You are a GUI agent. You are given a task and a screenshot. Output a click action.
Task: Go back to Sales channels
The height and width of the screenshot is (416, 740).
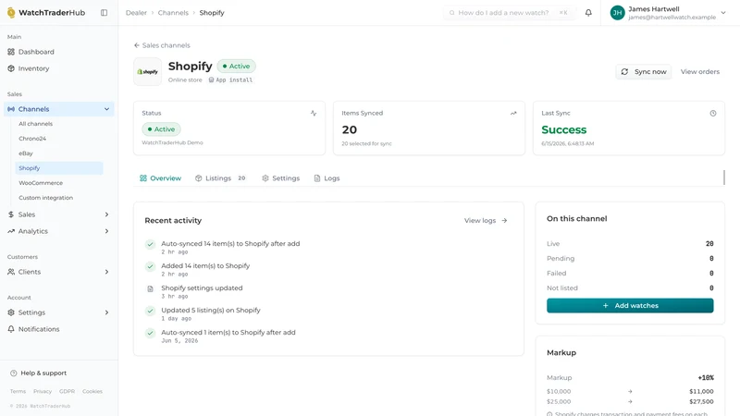click(162, 45)
